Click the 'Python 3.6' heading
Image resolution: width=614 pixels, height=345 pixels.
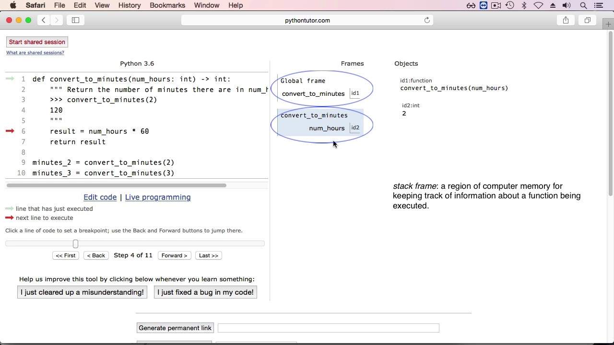click(x=137, y=64)
